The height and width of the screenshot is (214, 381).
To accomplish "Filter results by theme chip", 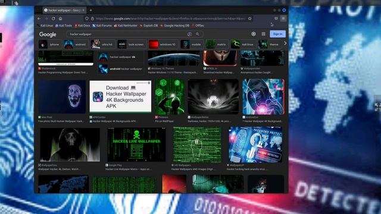I will coord(270,45).
